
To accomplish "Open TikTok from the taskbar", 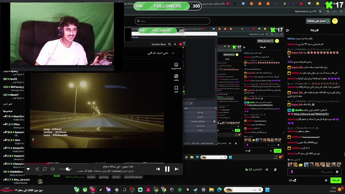I will (x=101, y=190).
